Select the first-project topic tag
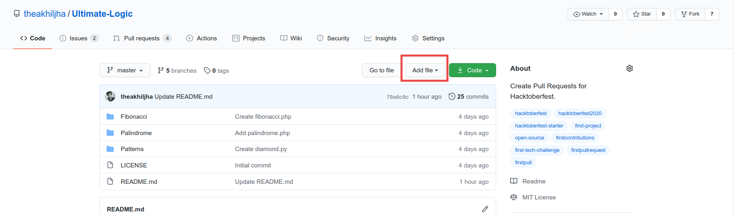The image size is (734, 215). [x=588, y=126]
